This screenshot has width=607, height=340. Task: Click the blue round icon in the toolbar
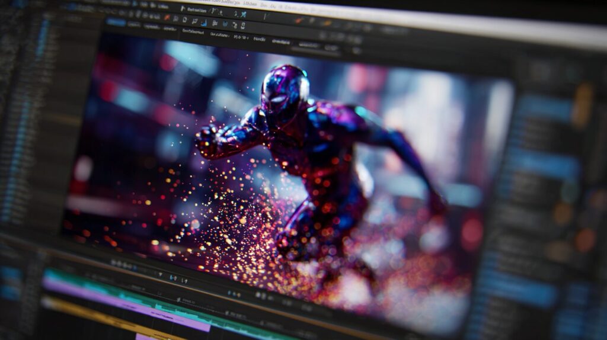click(225, 24)
